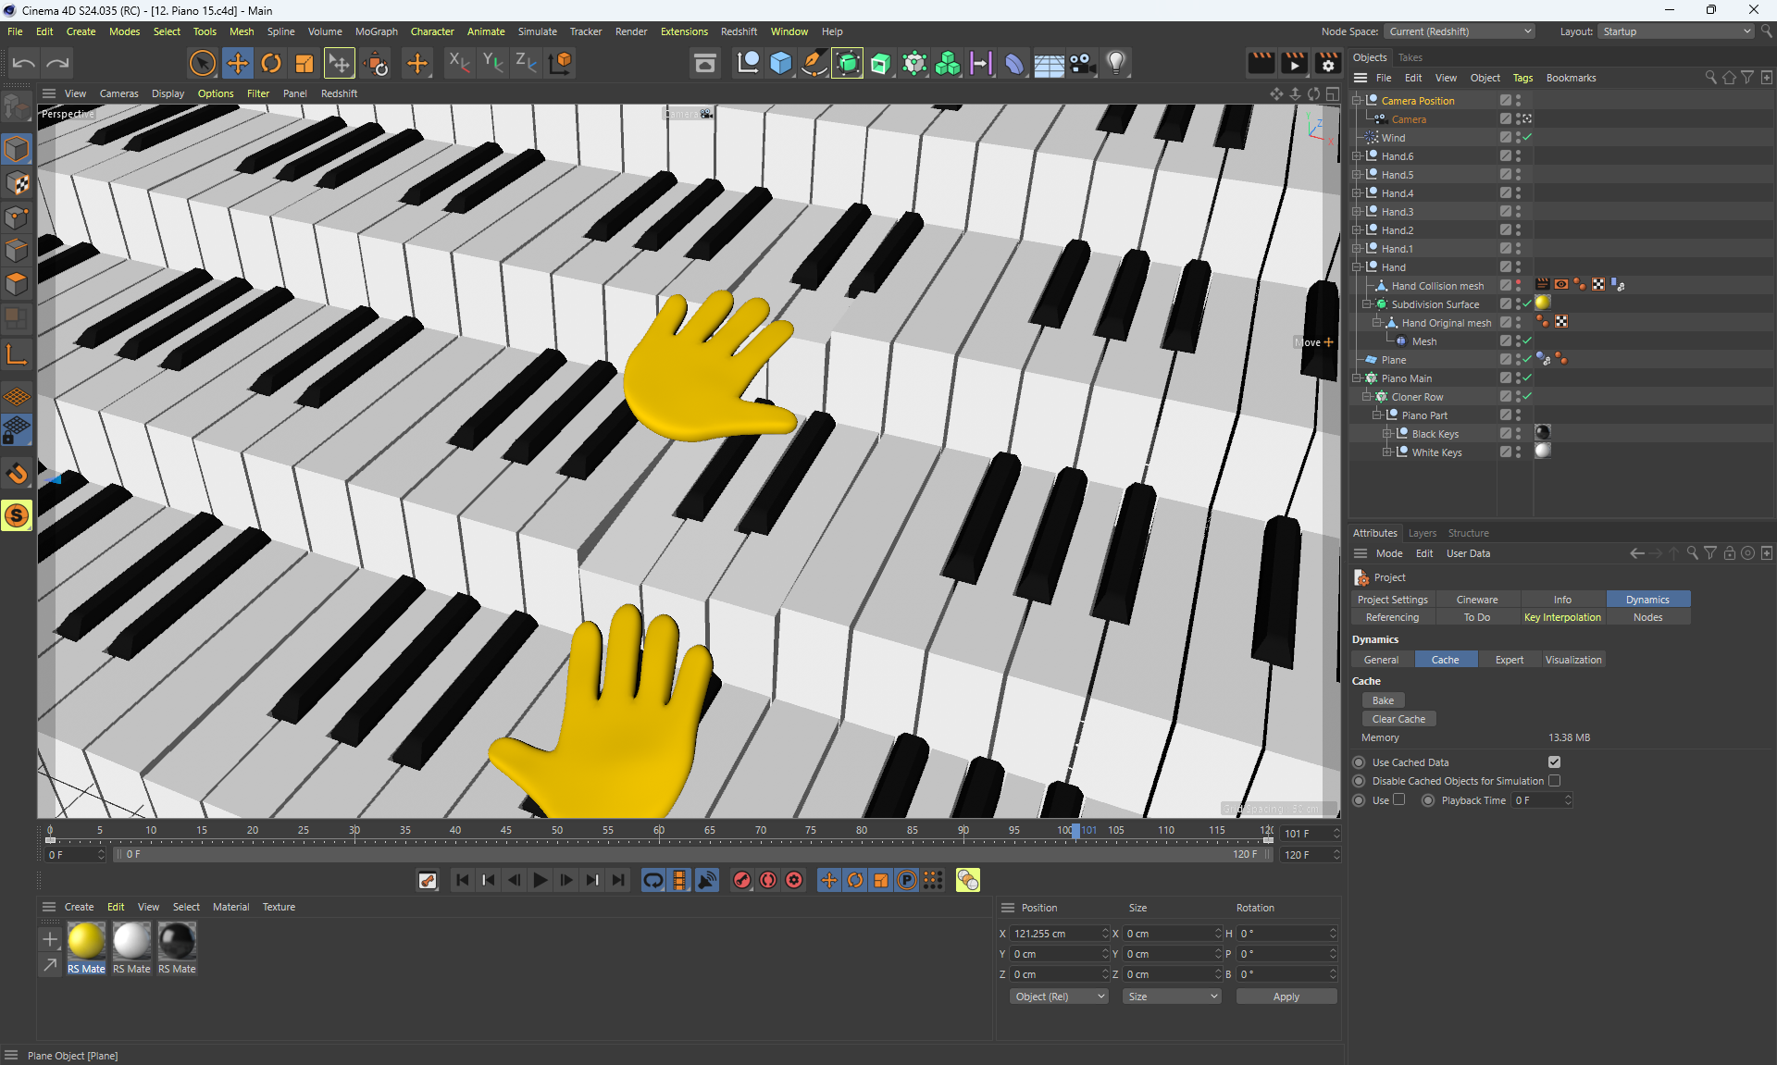Viewport: 1777px width, 1065px height.
Task: Toggle the Wind object enable checkmark
Action: tap(1527, 138)
